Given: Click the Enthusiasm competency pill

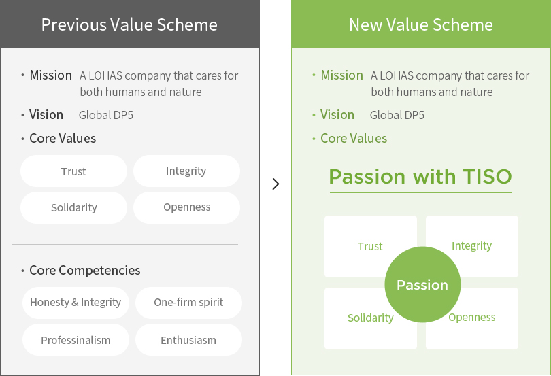Looking at the screenshot, I should pyautogui.click(x=188, y=340).
